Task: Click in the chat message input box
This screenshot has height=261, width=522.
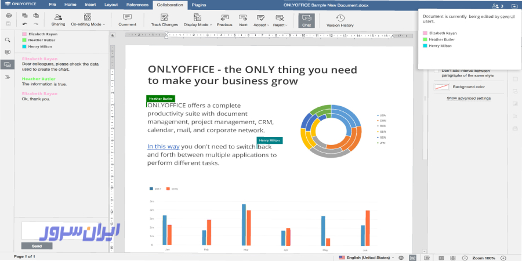Action: 61,231
